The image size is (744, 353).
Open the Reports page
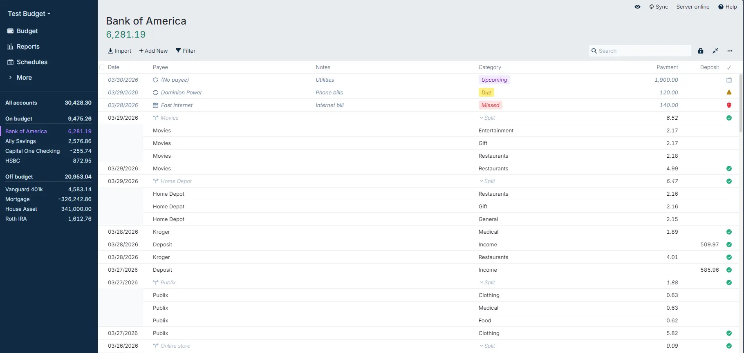click(x=28, y=47)
